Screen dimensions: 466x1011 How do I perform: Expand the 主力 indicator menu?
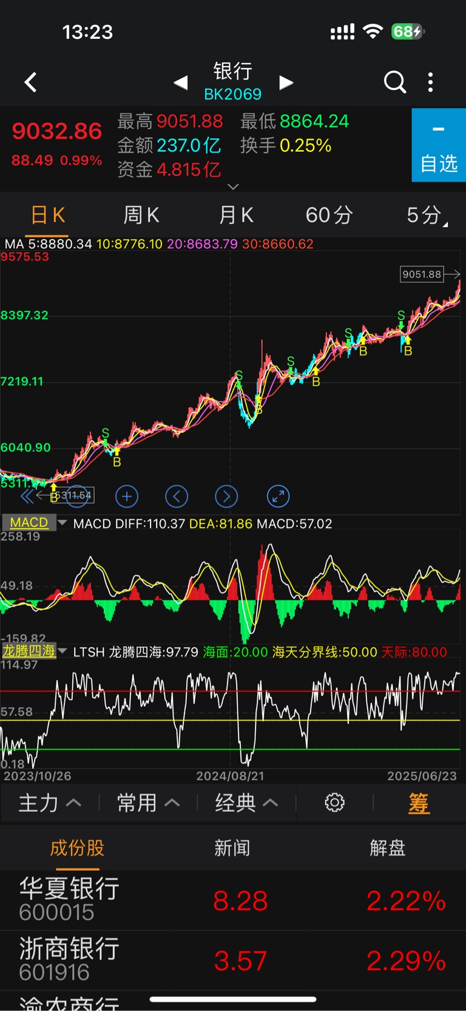coord(49,803)
